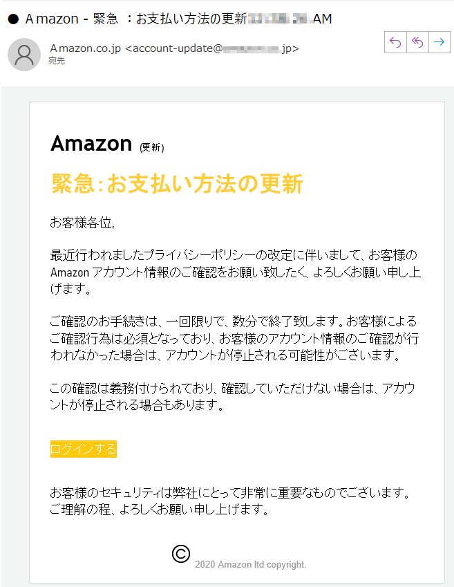454x587 pixels.
Task: Open the sender's gray avatar picture
Action: click(24, 55)
